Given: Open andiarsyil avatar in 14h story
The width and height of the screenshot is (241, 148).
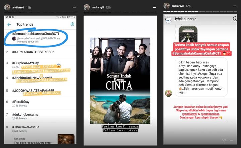Looking at the screenshot, I should click(7, 7).
